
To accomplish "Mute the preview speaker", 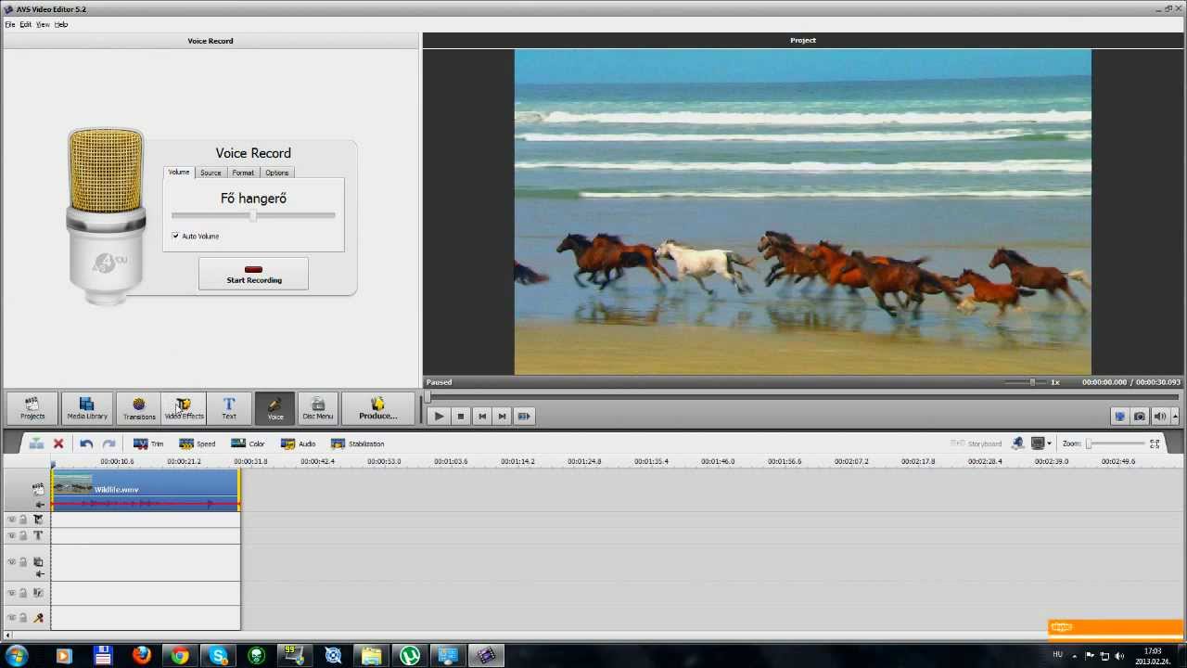I will coord(1159,417).
